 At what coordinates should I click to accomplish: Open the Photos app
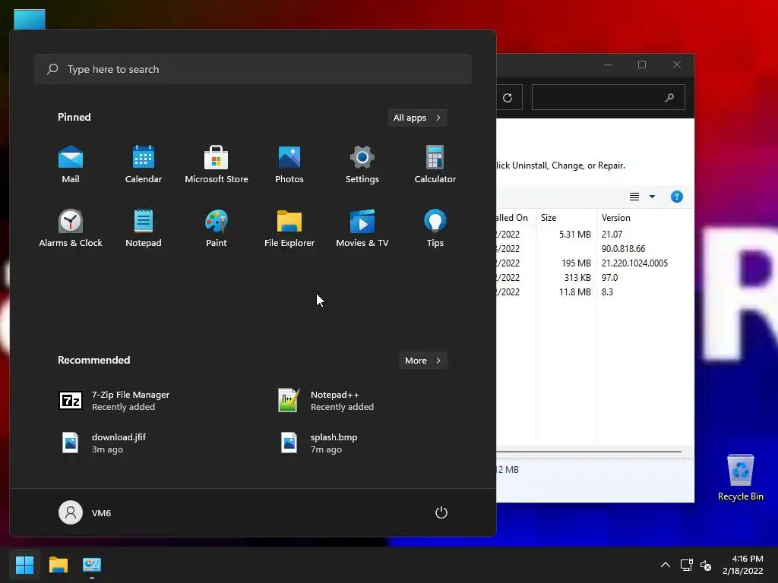click(x=289, y=165)
